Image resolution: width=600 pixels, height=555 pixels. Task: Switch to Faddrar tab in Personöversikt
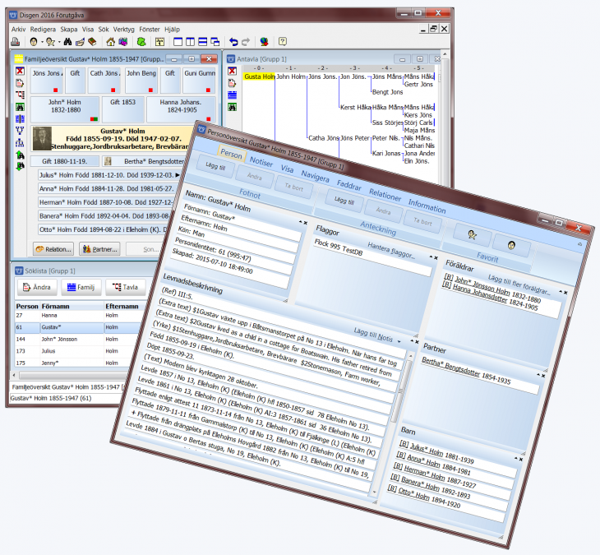349,185
